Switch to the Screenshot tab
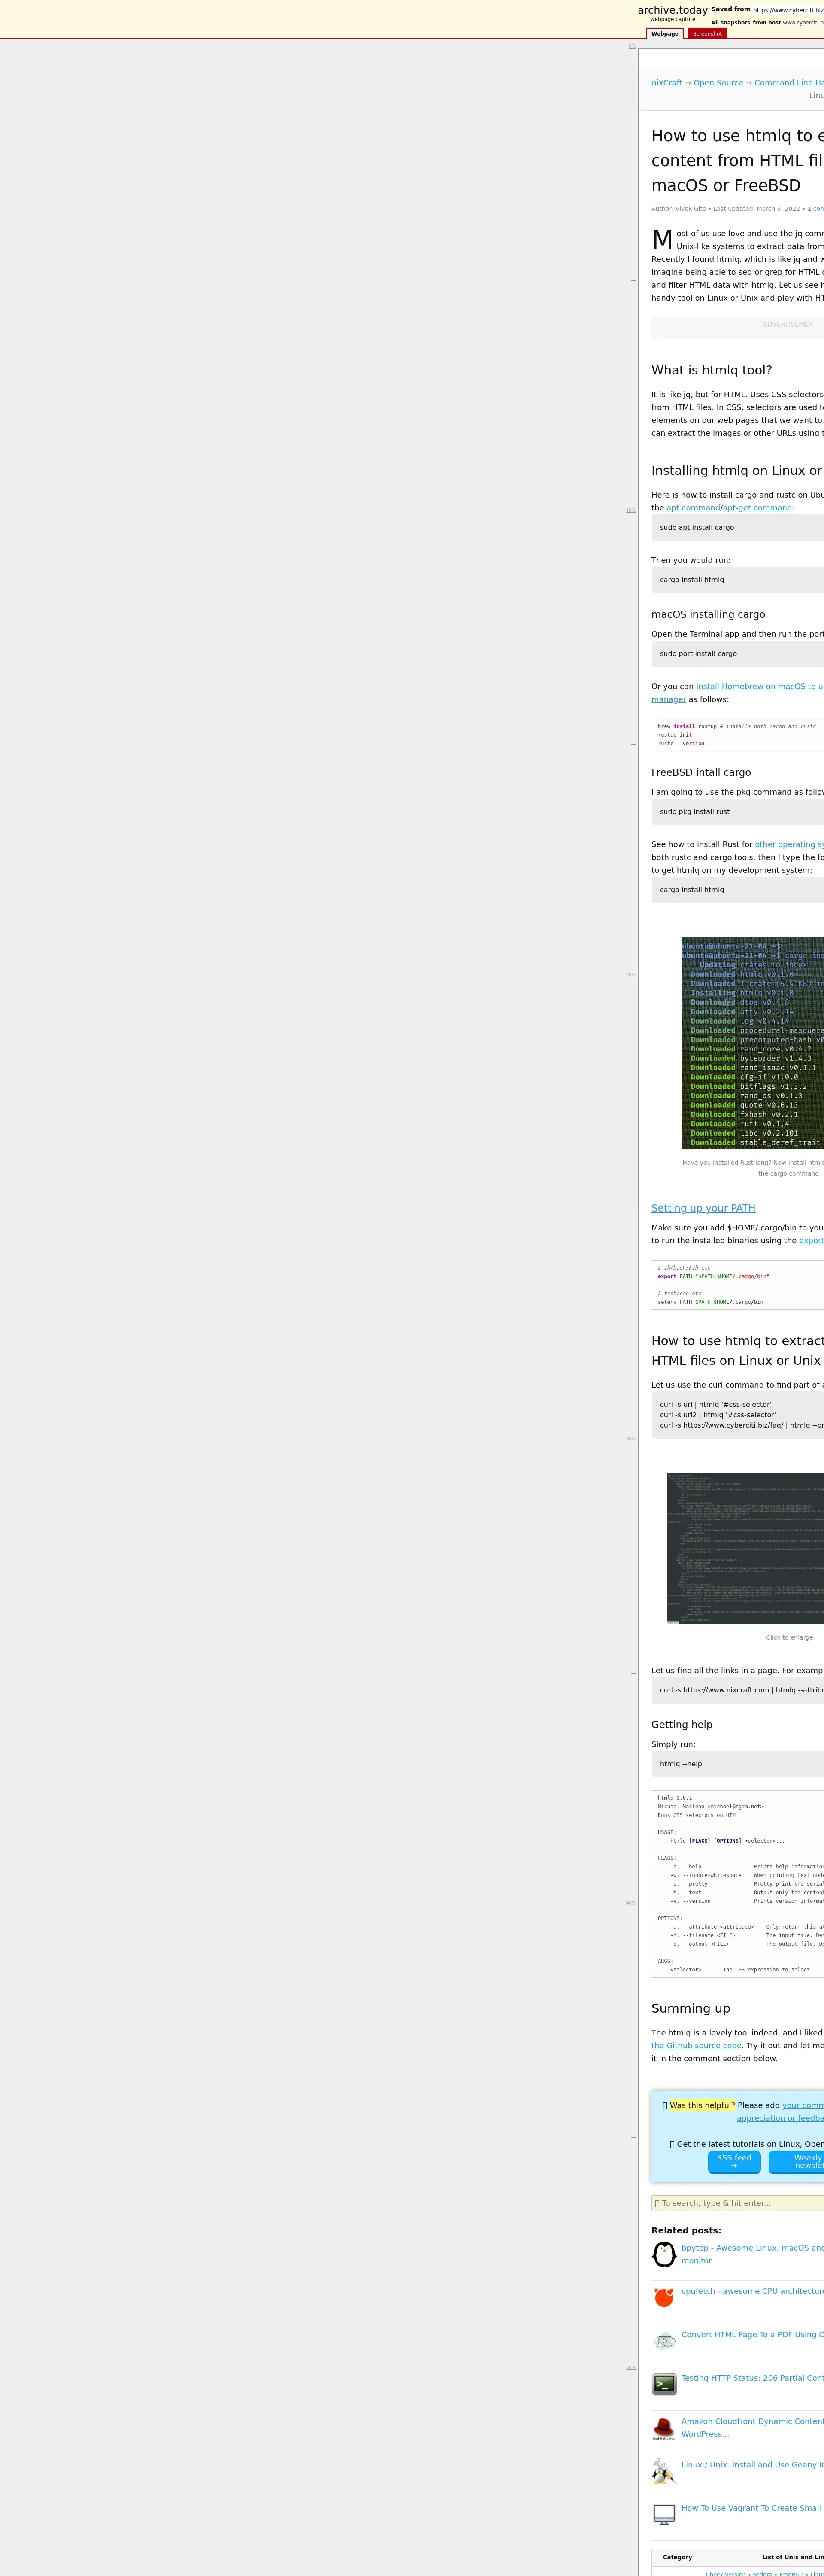824x2576 pixels. click(707, 34)
